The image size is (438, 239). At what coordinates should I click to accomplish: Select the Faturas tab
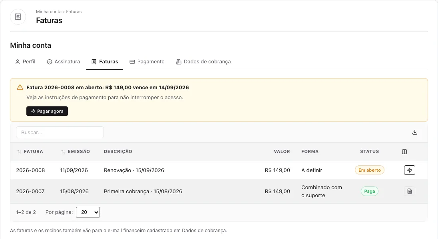pyautogui.click(x=105, y=62)
